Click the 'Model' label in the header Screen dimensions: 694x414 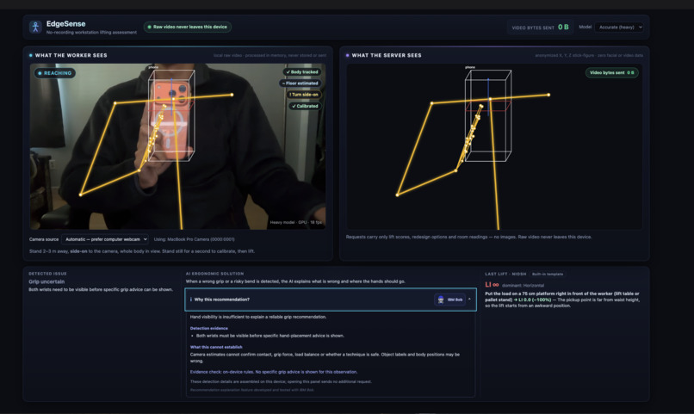(x=585, y=27)
